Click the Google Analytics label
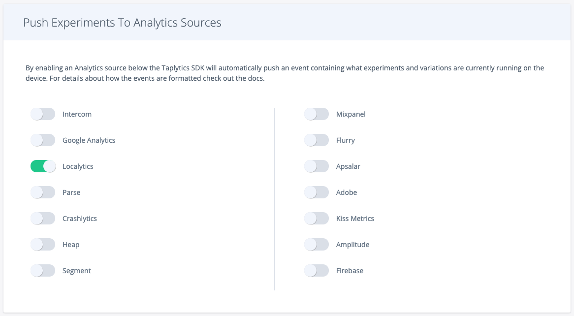 [89, 140]
